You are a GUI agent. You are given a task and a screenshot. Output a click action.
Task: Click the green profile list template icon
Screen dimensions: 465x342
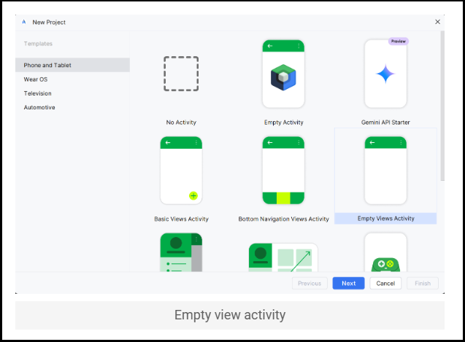(x=181, y=252)
